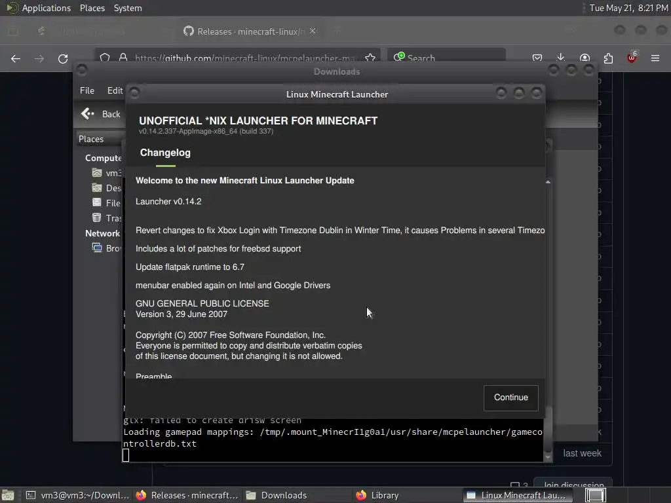Switch to vm3 terminal taskbar entry

(77, 495)
